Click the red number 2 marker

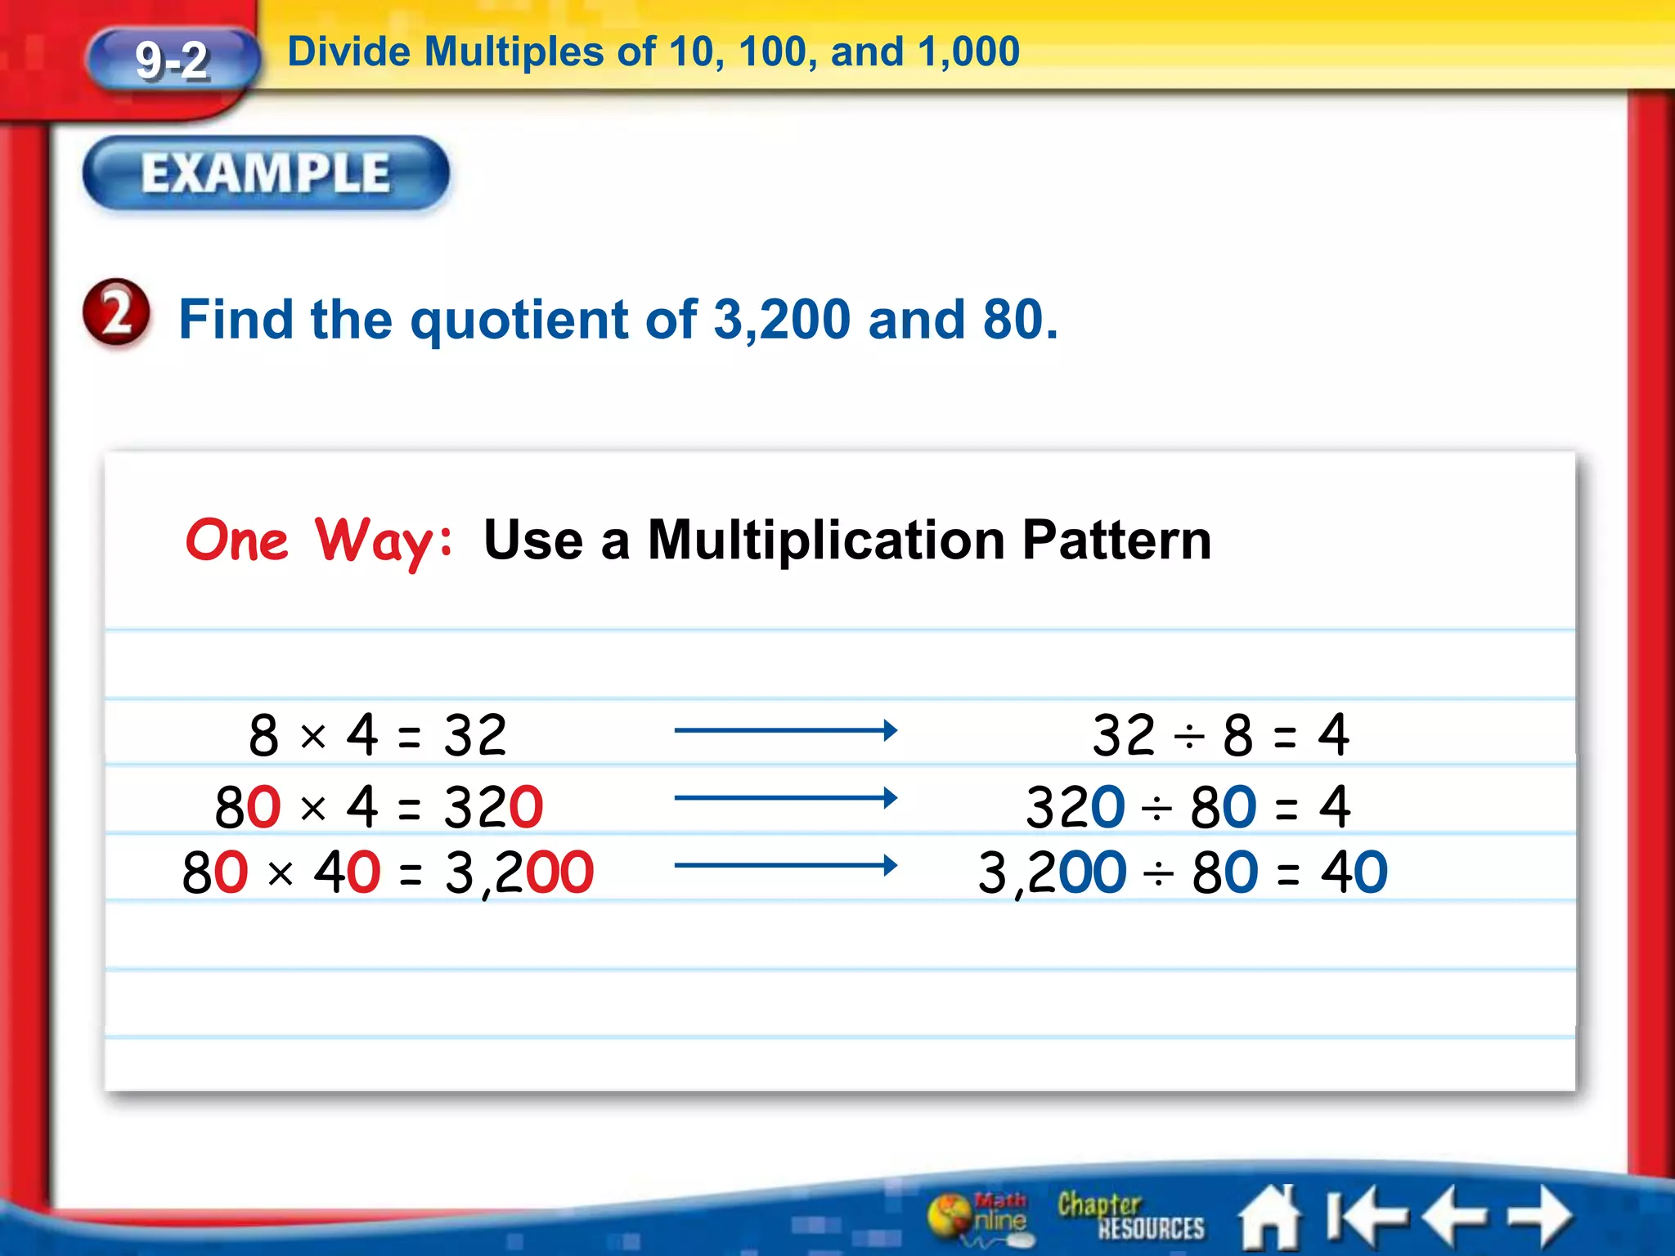coord(117,314)
